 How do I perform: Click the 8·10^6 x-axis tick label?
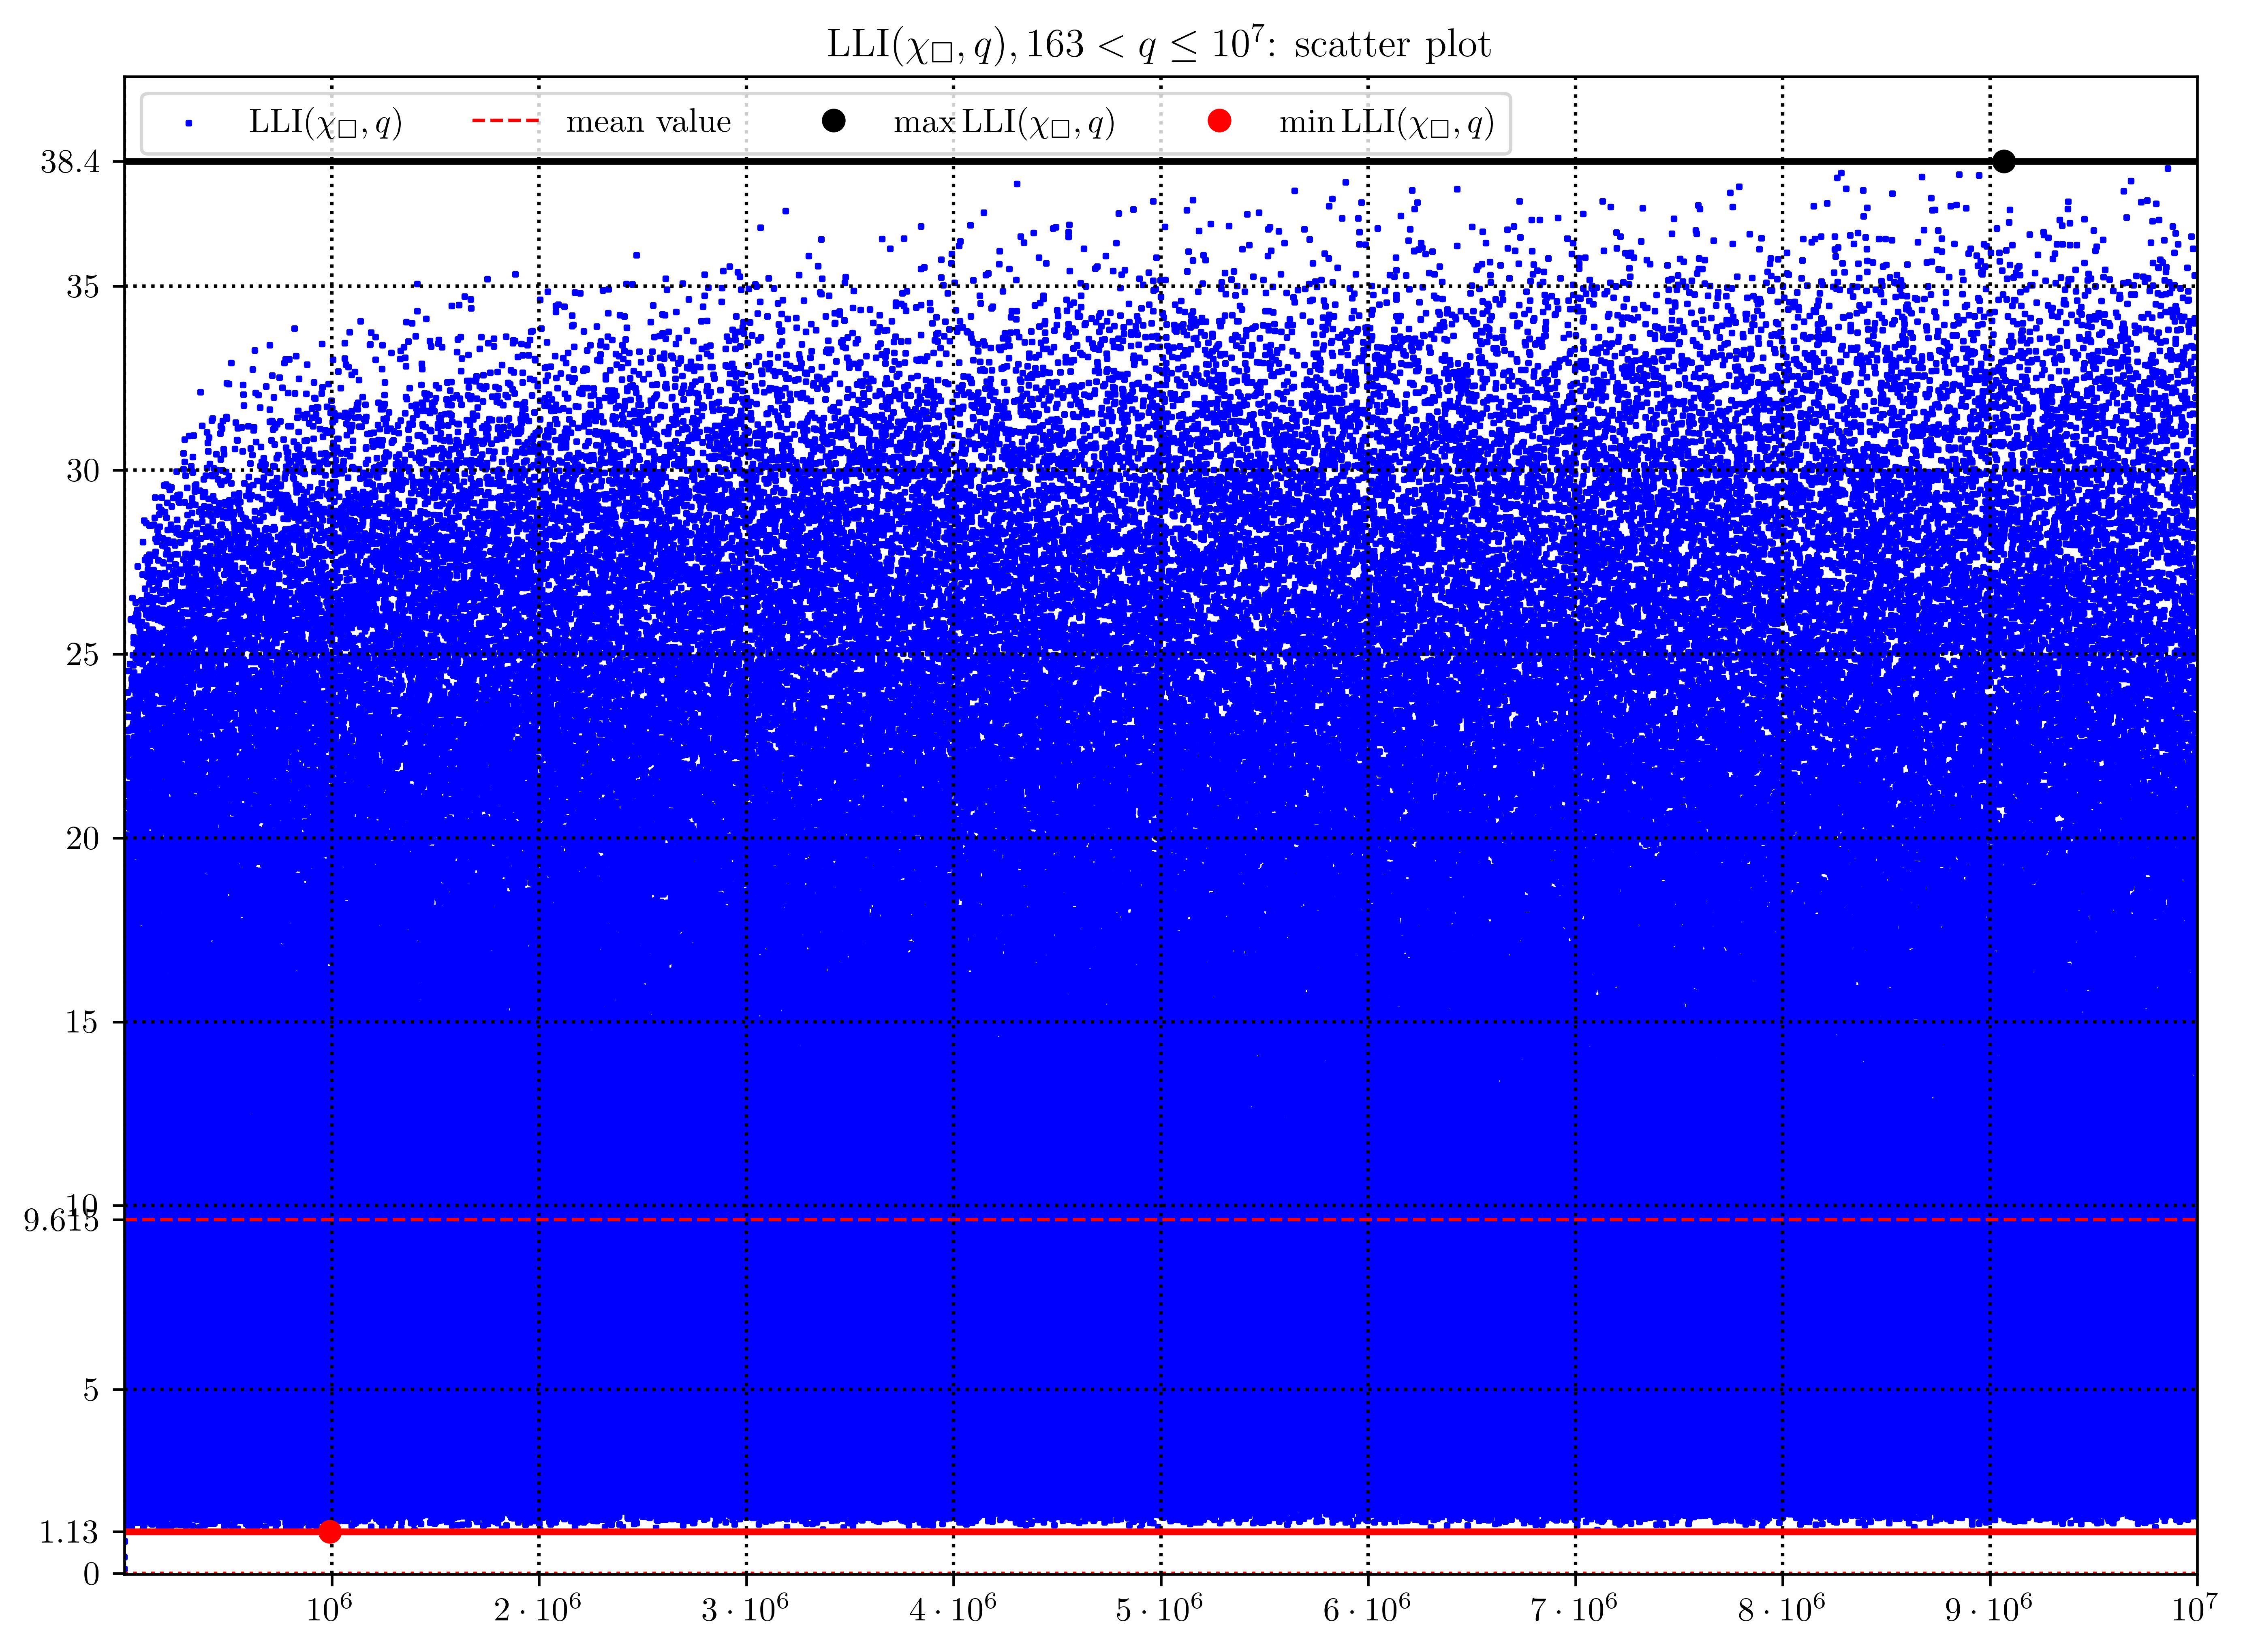click(x=1781, y=1609)
